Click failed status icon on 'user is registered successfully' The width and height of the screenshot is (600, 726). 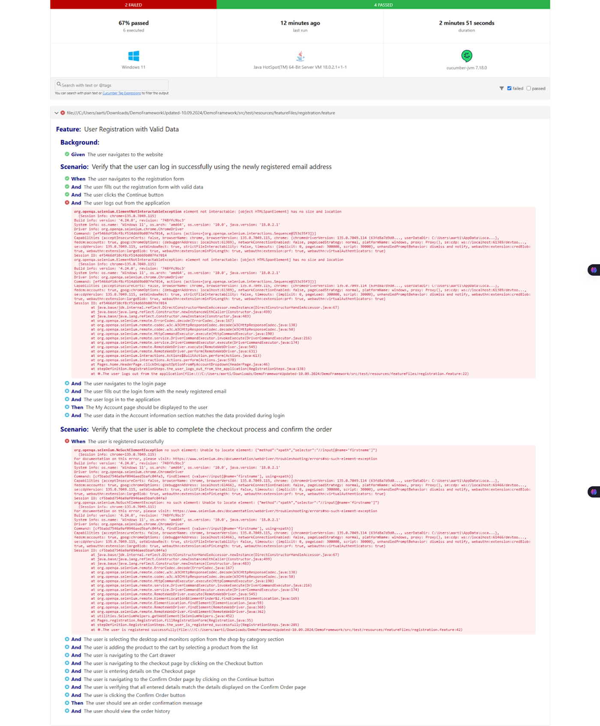point(67,441)
